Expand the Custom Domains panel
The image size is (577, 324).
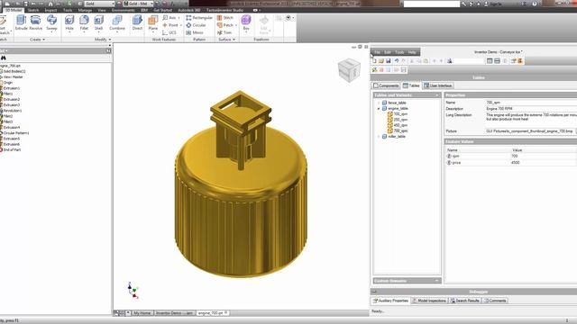(436, 281)
